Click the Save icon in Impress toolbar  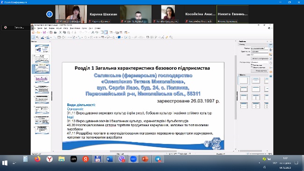44,32
